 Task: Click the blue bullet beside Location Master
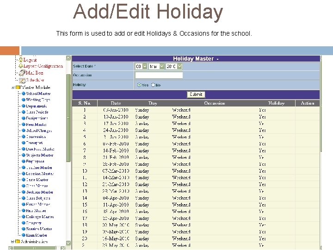[x=24, y=174]
